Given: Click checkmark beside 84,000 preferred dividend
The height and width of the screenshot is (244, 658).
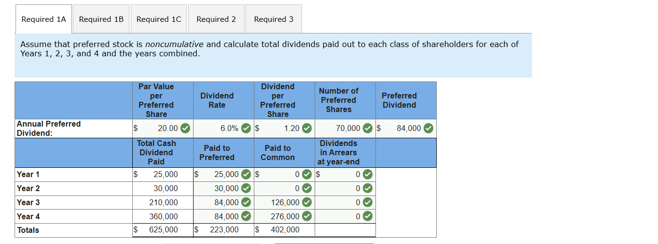Looking at the screenshot, I should [428, 129].
